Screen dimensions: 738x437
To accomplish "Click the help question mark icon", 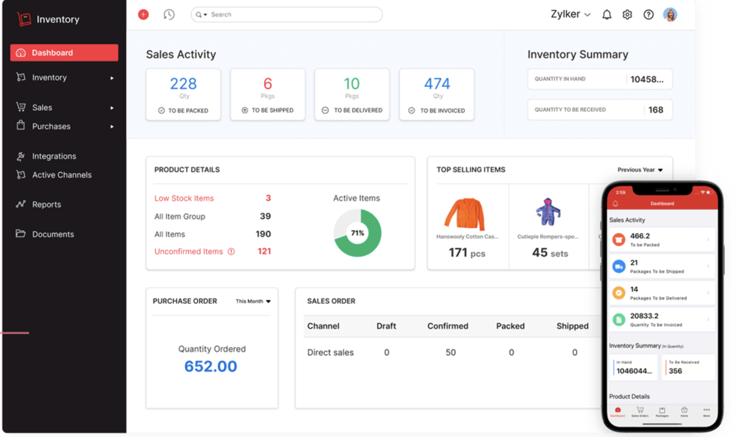I will [x=649, y=15].
